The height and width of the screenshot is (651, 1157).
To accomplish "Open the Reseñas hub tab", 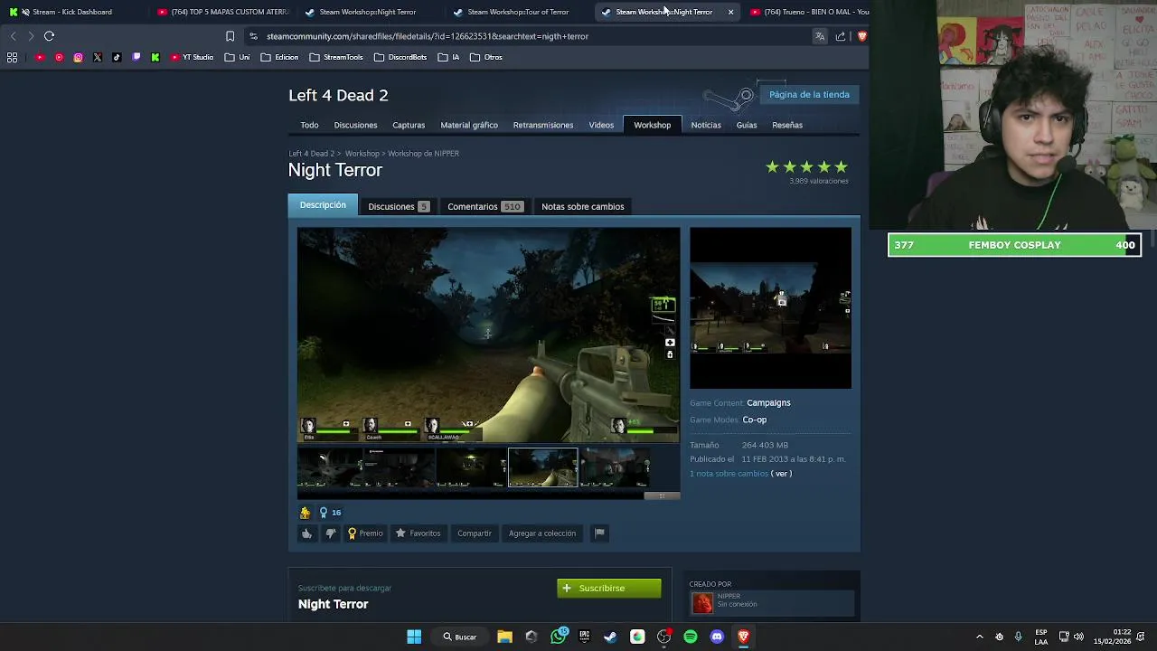I will (787, 125).
